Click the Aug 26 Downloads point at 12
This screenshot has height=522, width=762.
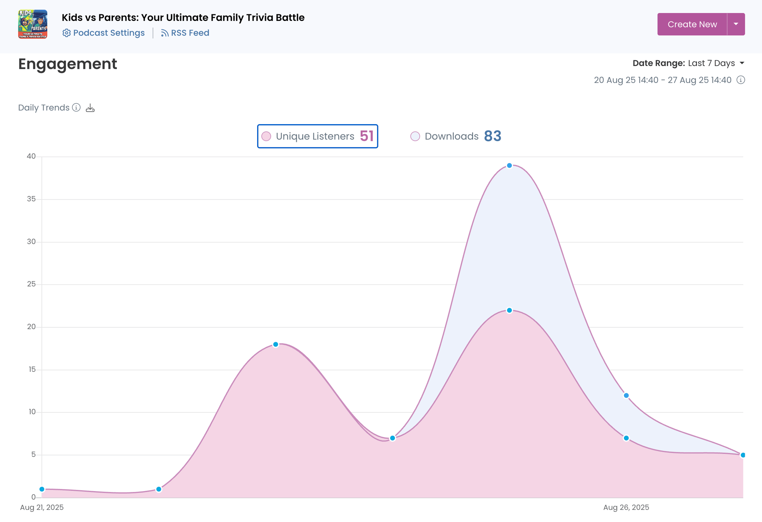pyautogui.click(x=626, y=396)
